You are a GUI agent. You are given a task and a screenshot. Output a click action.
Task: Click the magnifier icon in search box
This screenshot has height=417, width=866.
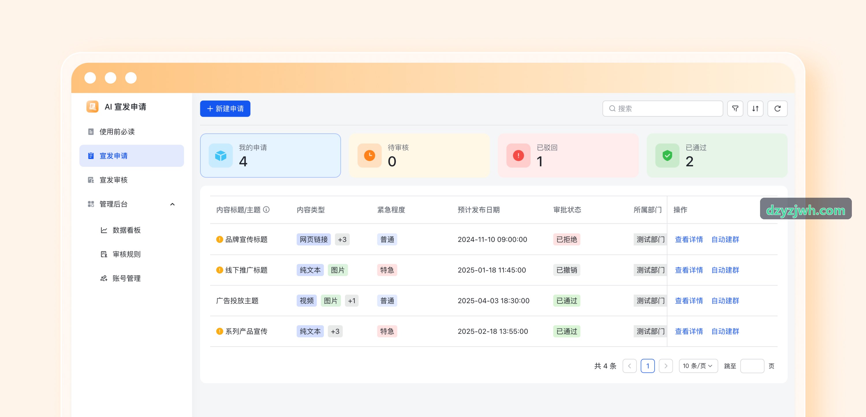[x=612, y=108]
